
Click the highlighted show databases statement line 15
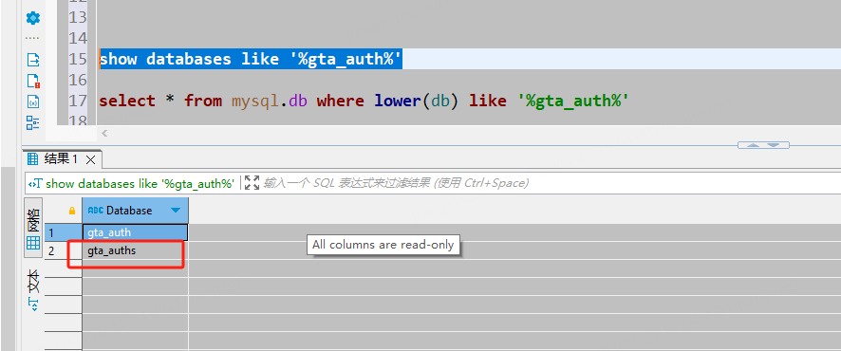click(x=251, y=59)
